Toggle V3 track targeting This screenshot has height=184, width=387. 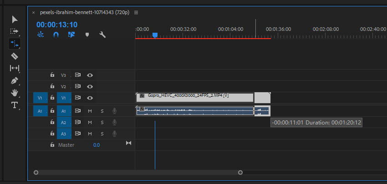(x=64, y=75)
